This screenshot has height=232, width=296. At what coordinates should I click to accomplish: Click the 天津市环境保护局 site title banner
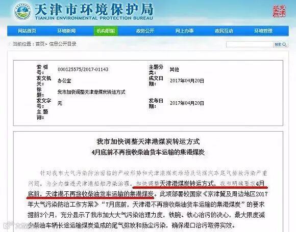click(x=94, y=11)
